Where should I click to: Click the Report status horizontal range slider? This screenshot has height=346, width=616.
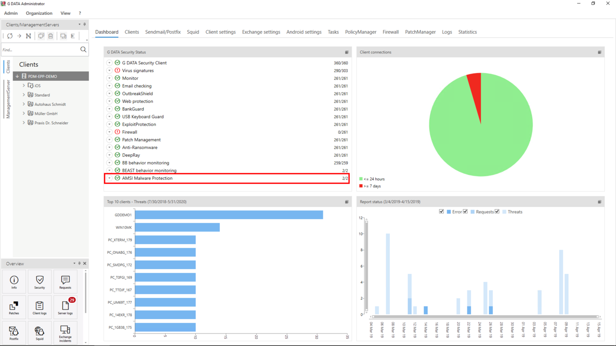pyautogui.click(x=485, y=317)
